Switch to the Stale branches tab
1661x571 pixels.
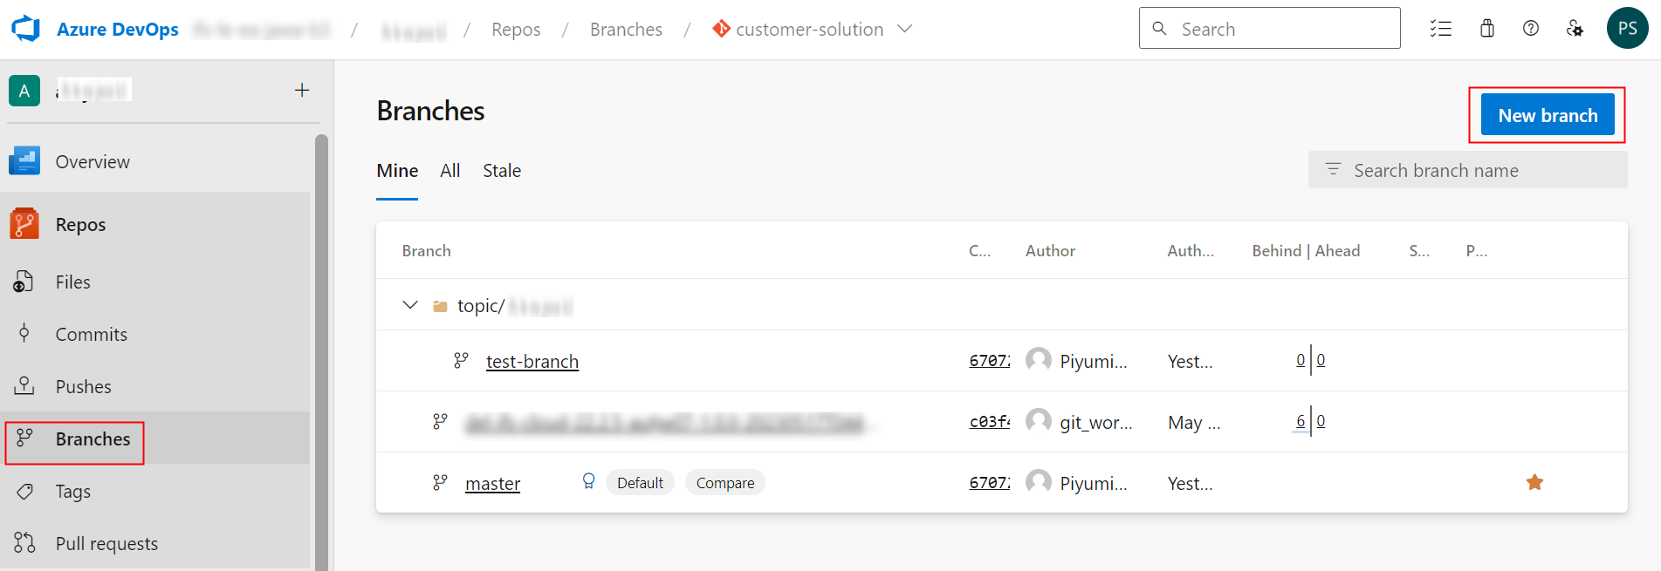coord(502,171)
